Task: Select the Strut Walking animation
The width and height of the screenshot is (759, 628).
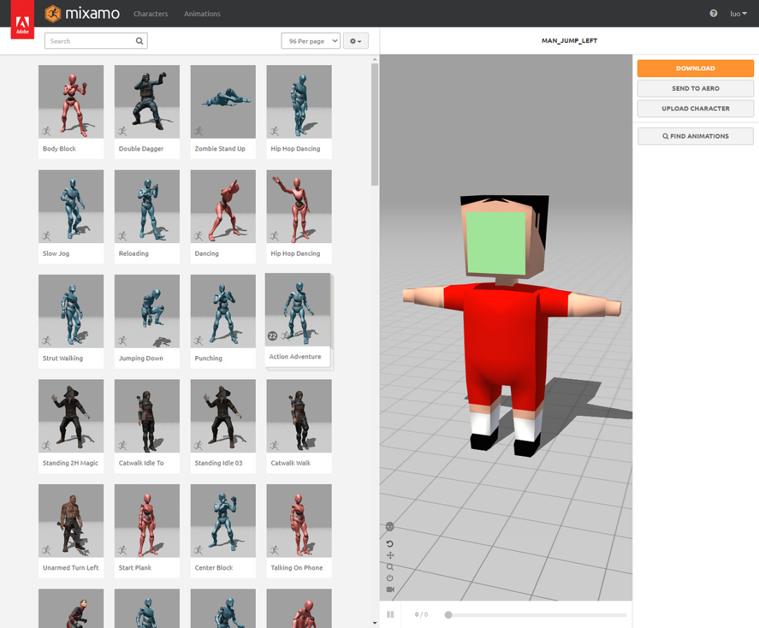Action: (71, 321)
